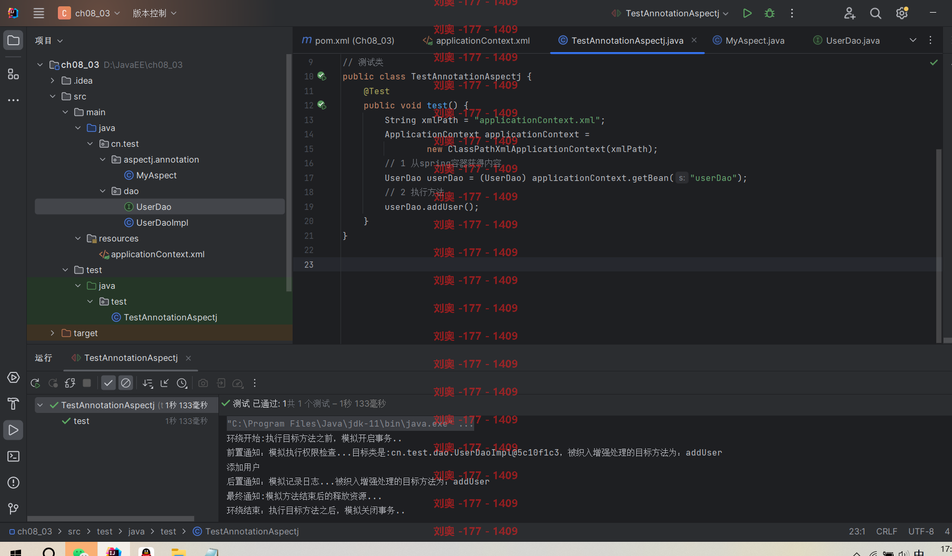Switch to applicationContext.xml editor tab

click(476, 41)
